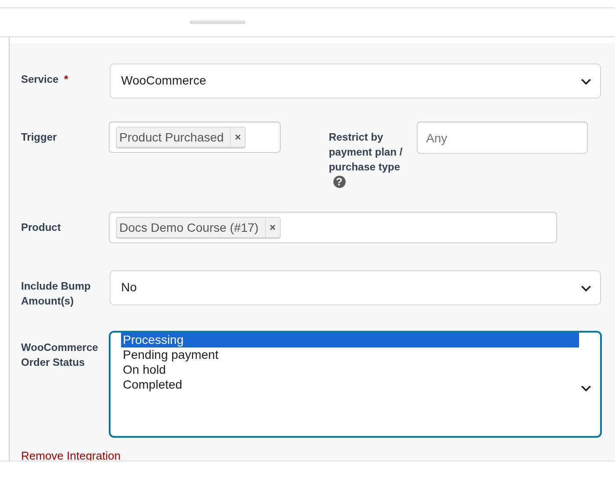615x496 pixels.
Task: Open help icon for payment plan restriction
Action: [340, 182]
